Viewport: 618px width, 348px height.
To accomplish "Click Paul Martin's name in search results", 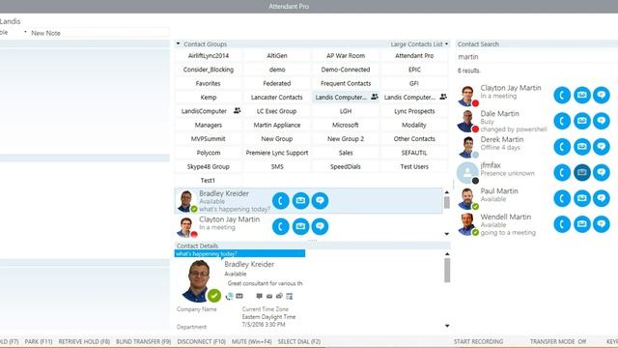I will tap(499, 191).
